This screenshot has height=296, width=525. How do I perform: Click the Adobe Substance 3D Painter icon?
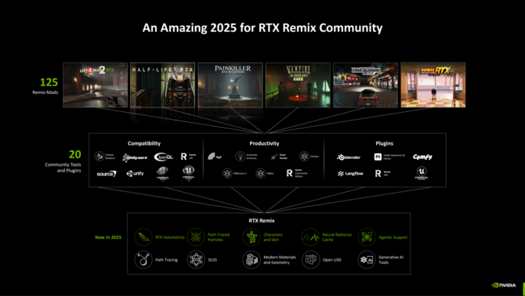(x=378, y=157)
